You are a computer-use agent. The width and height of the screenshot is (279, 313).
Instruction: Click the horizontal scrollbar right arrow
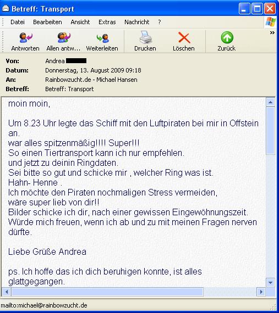[261, 292]
